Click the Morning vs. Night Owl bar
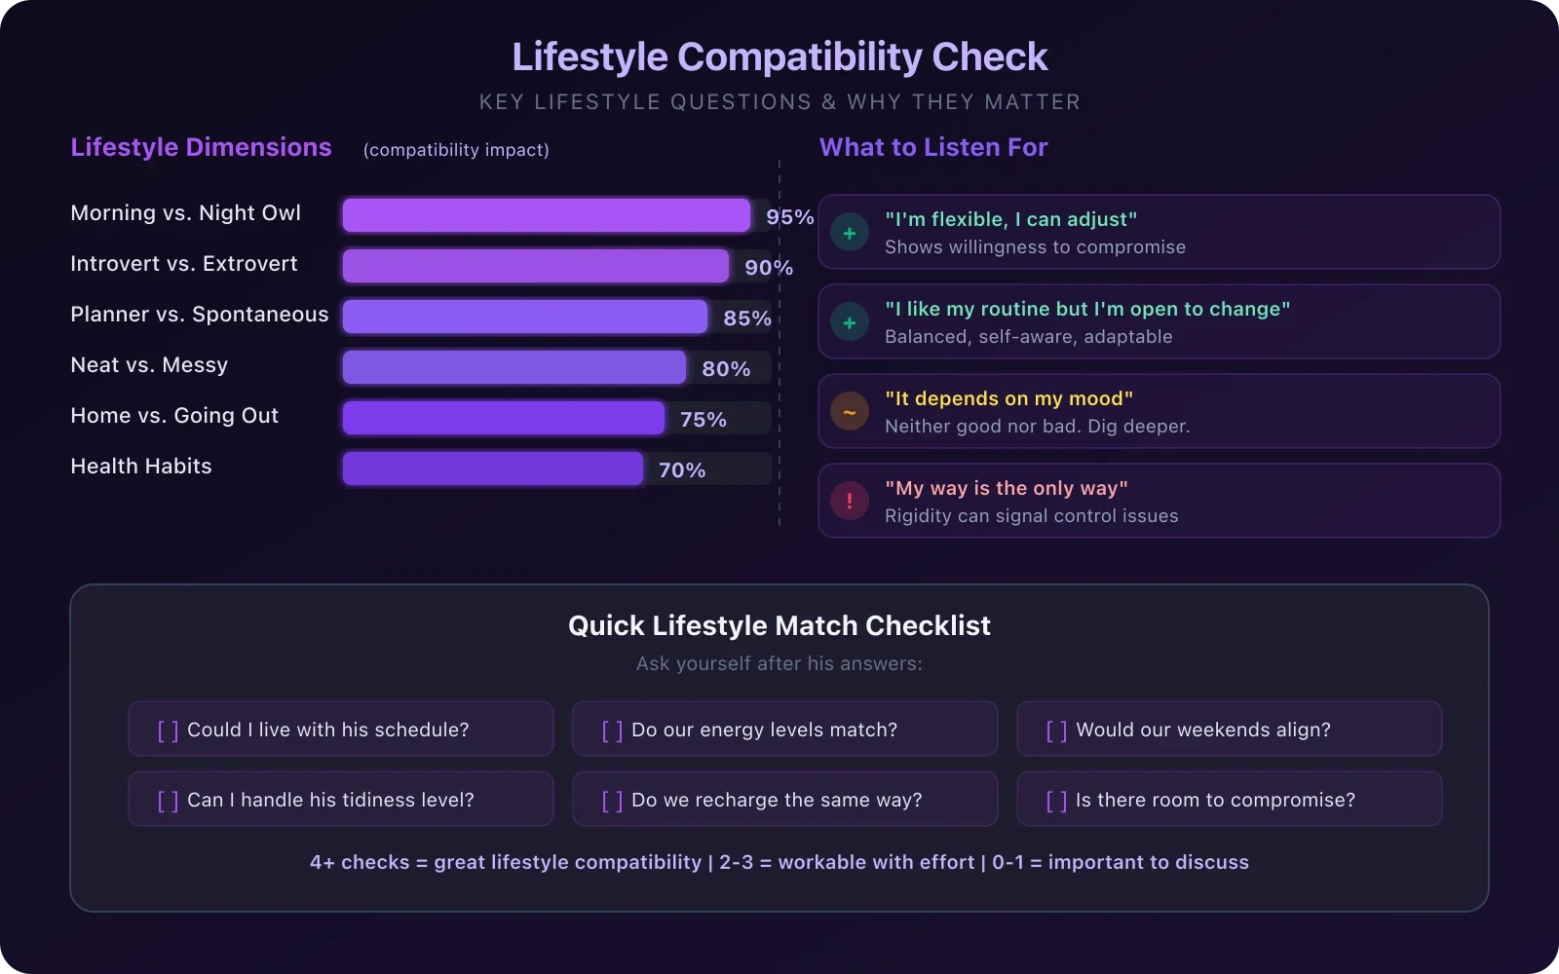 pyautogui.click(x=547, y=215)
